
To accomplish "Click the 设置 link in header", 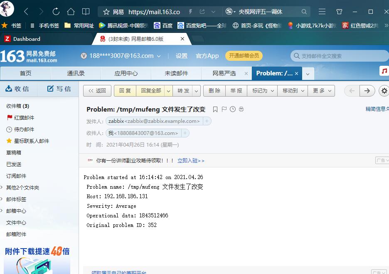I will 181,56.
